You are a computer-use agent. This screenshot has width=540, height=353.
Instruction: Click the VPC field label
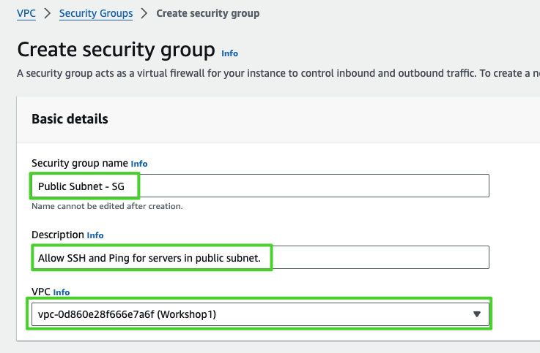(40, 292)
